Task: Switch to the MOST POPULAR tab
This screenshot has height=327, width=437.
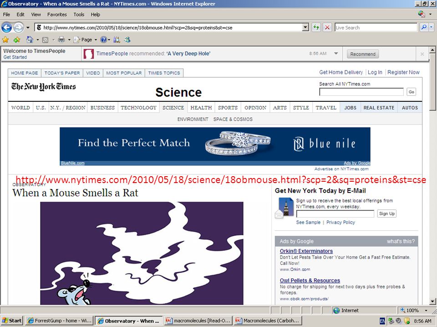Action: [124, 73]
